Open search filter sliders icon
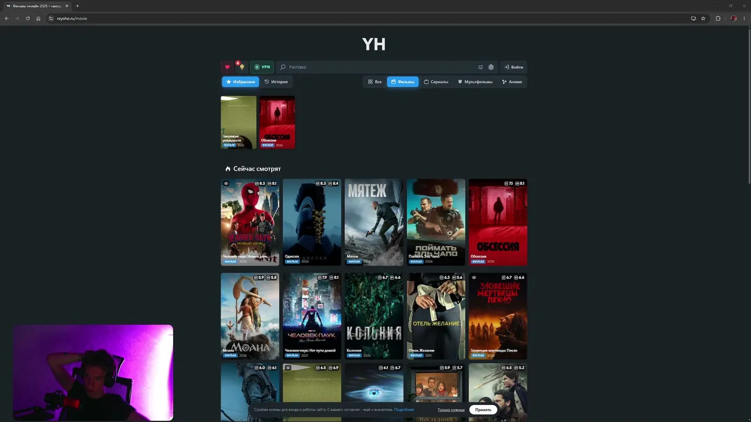Image resolution: width=751 pixels, height=422 pixels. pos(481,67)
